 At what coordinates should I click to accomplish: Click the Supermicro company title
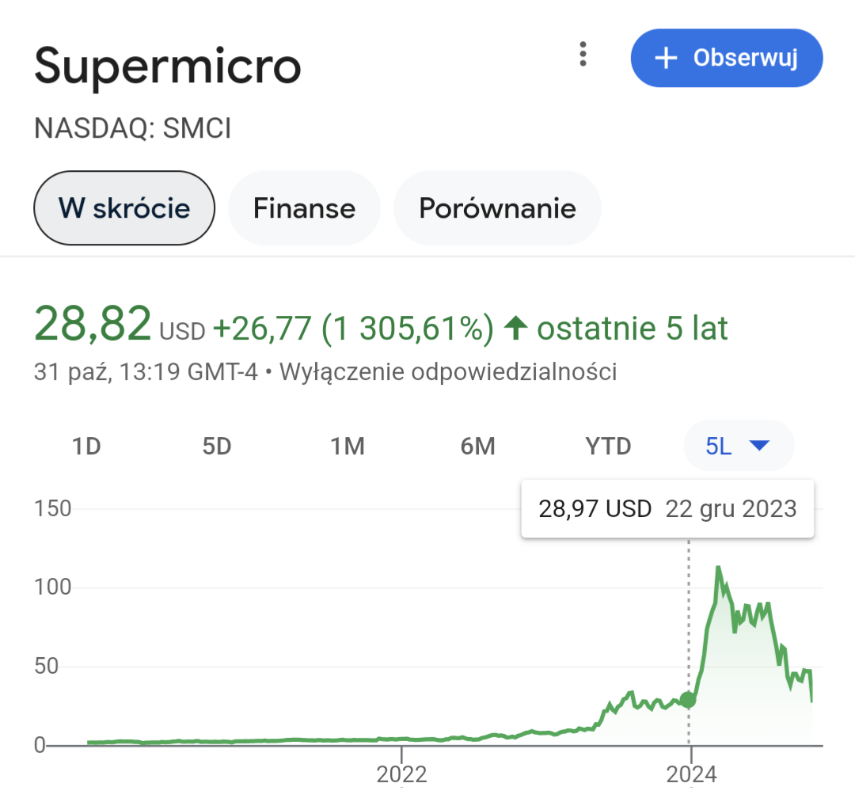point(168,66)
